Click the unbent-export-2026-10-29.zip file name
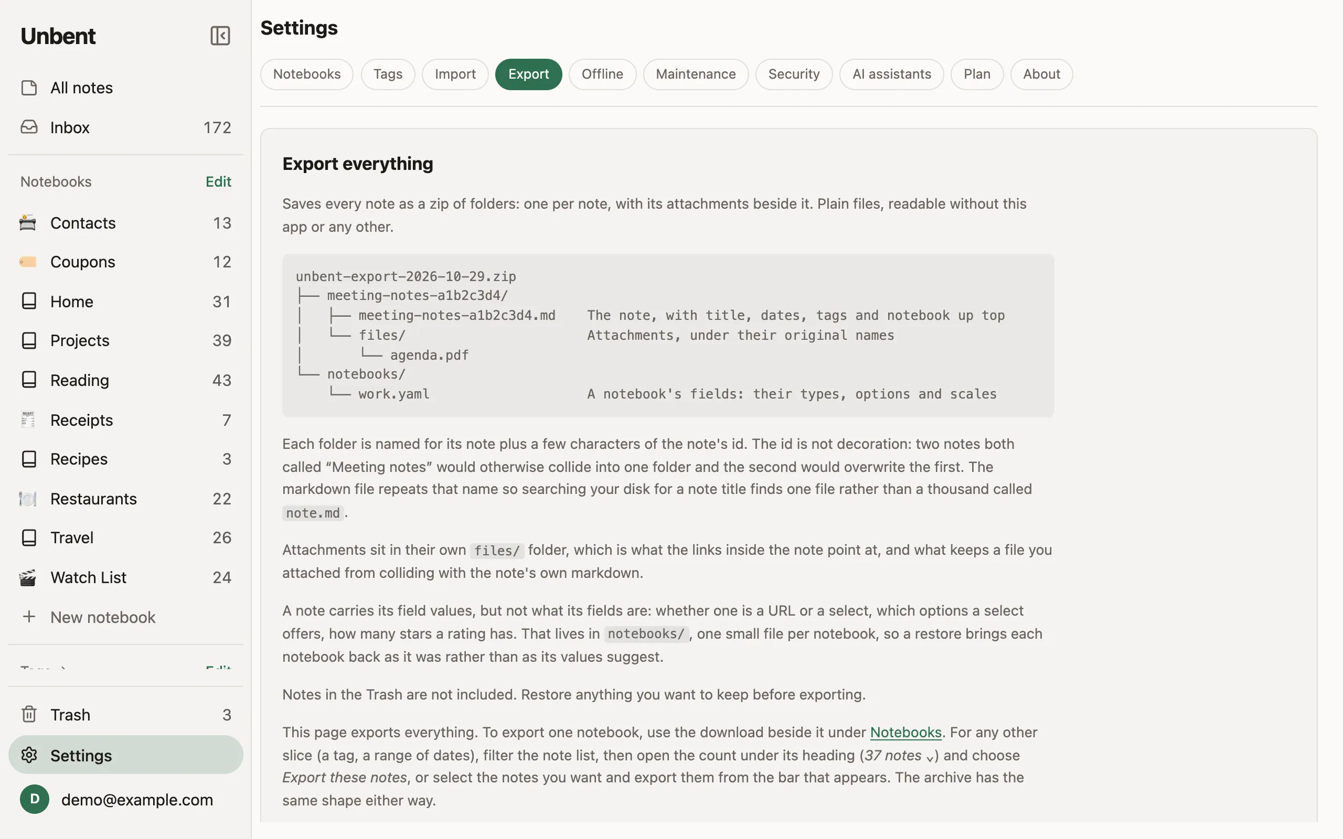 [406, 276]
